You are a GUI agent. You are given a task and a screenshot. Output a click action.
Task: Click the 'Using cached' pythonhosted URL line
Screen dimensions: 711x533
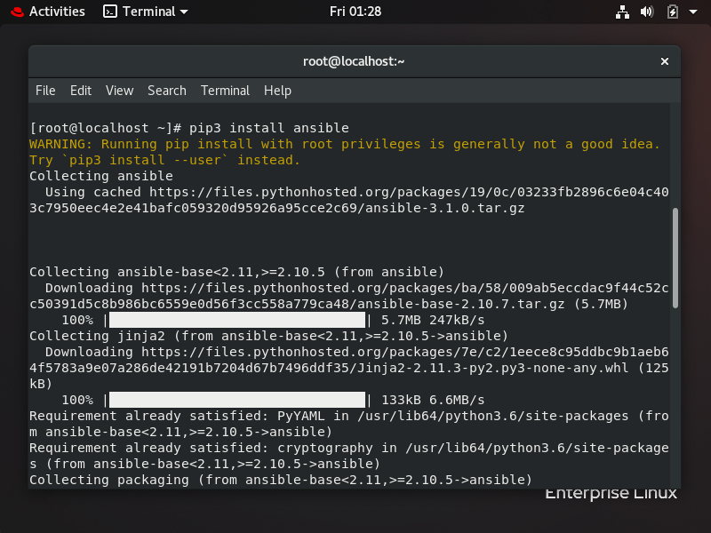[x=357, y=192]
